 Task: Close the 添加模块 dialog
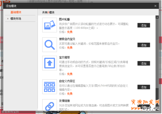tap(155, 6)
